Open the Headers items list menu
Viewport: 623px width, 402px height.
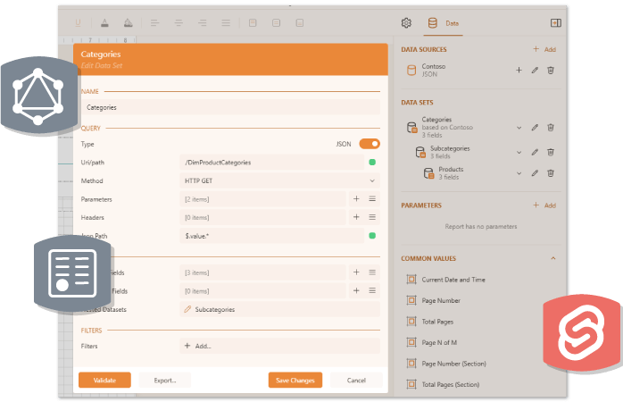pyautogui.click(x=372, y=217)
